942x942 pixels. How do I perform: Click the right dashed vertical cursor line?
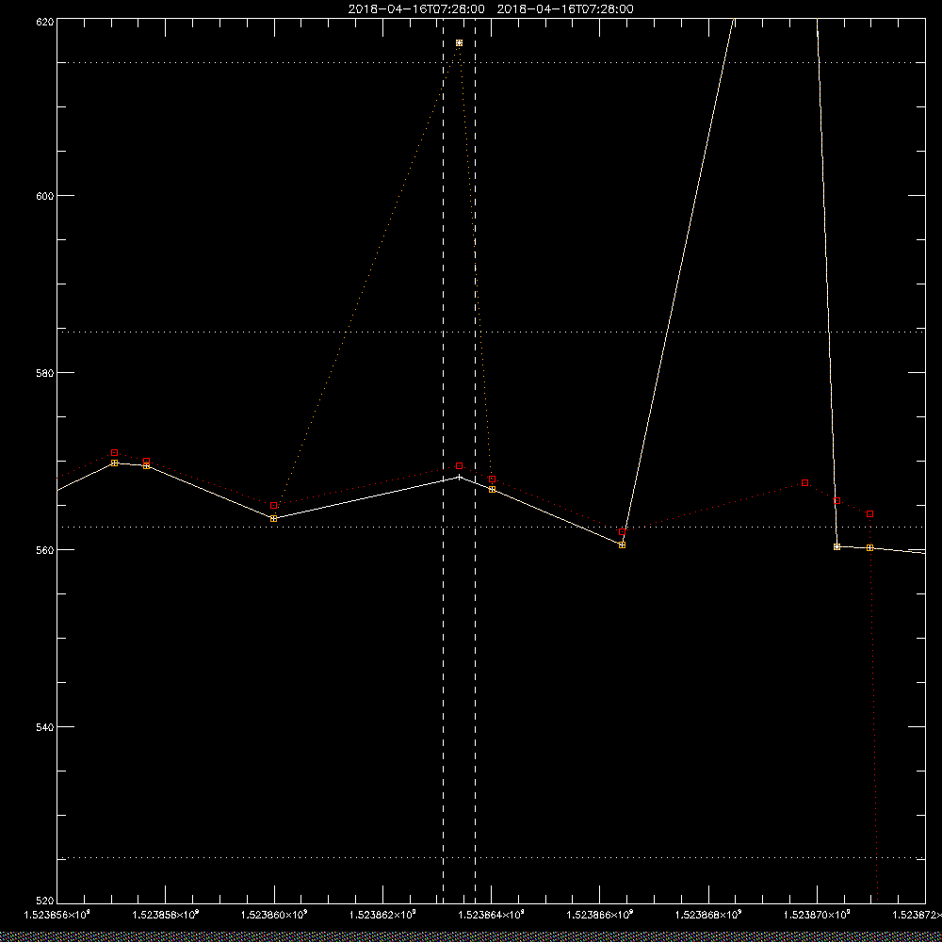[475, 461]
